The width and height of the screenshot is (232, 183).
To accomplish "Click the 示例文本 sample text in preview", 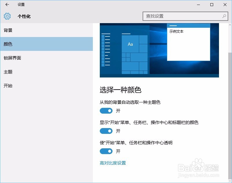I will (x=176, y=31).
